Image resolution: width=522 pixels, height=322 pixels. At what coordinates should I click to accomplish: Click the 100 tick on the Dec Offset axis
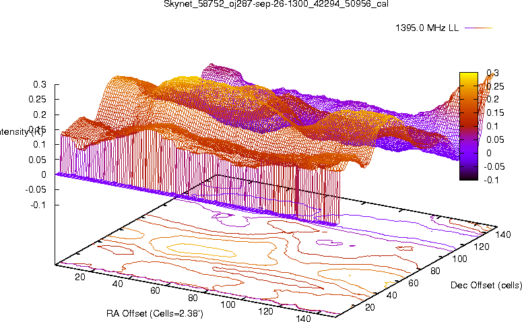coord(459,259)
